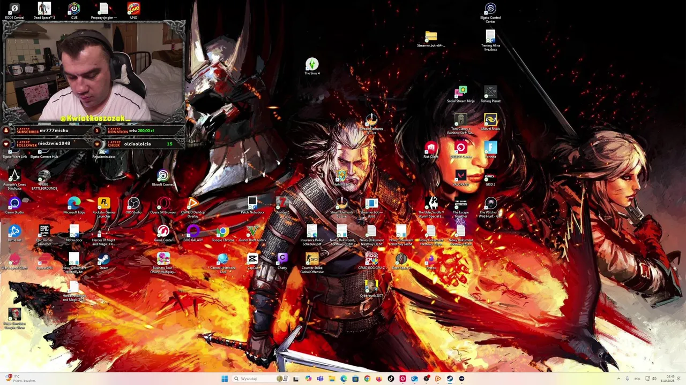Screen dimensions: 686x385
Task: Open File Explorer from the taskbar
Action: click(x=332, y=379)
